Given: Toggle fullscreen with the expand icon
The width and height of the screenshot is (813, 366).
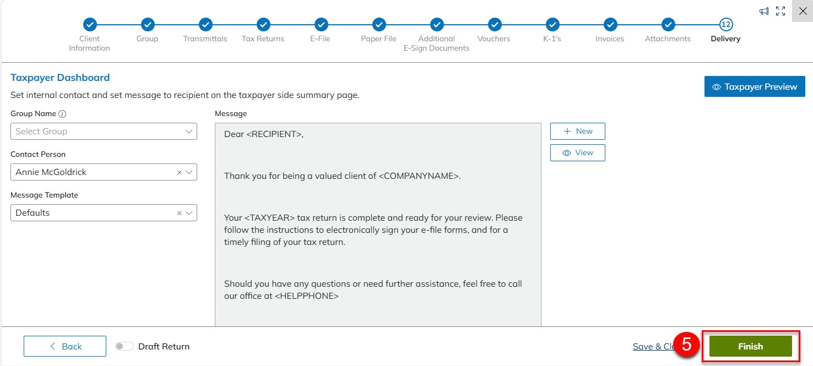Looking at the screenshot, I should coord(781,11).
